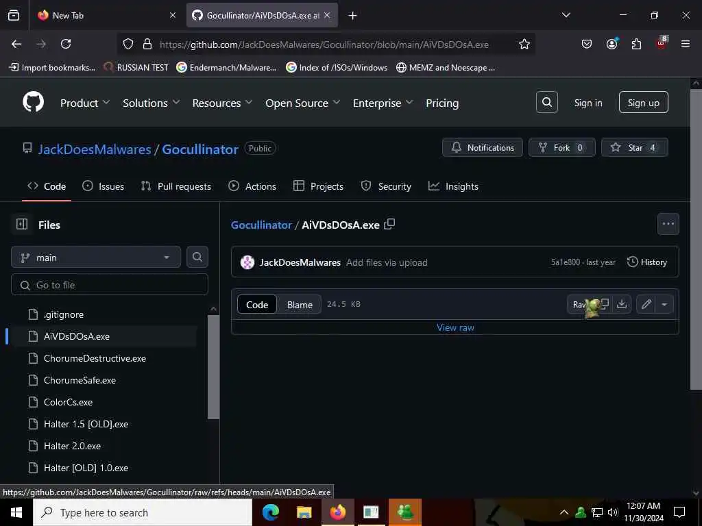
Task: Search files magnifier button beside branch selector
Action: [x=197, y=257]
